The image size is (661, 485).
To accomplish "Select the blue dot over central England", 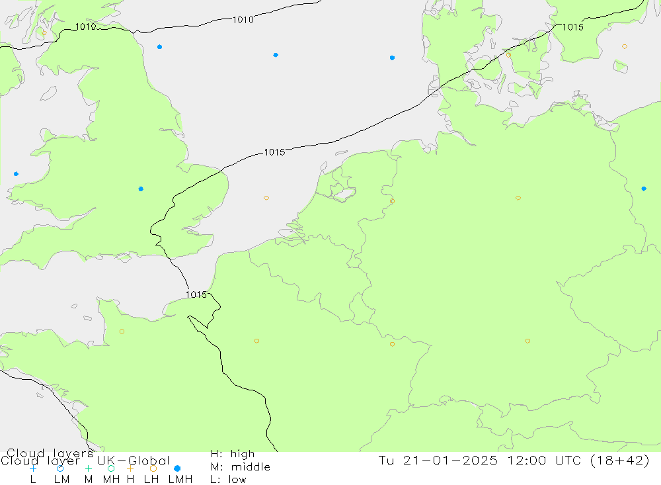I will (x=141, y=189).
